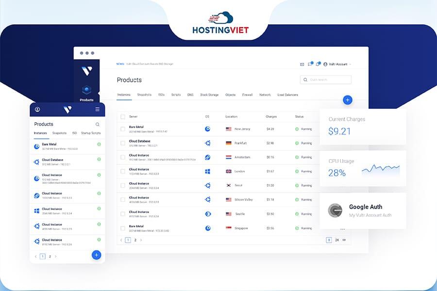Click the green Running status icon for Seoul
This screenshot has width=437, height=291.
[x=297, y=185]
